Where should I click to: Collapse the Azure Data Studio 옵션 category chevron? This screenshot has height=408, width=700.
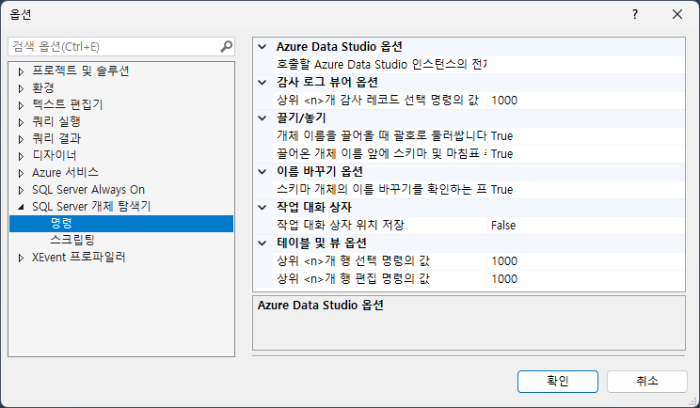(x=262, y=47)
